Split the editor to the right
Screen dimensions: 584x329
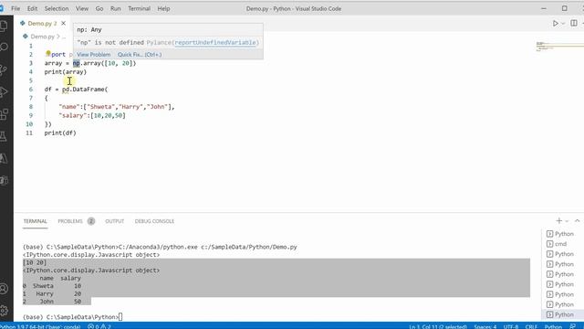(574, 23)
